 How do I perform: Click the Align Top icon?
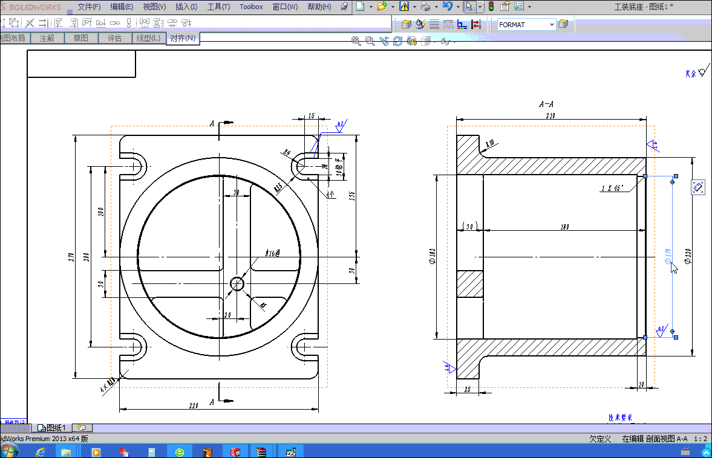click(x=87, y=23)
